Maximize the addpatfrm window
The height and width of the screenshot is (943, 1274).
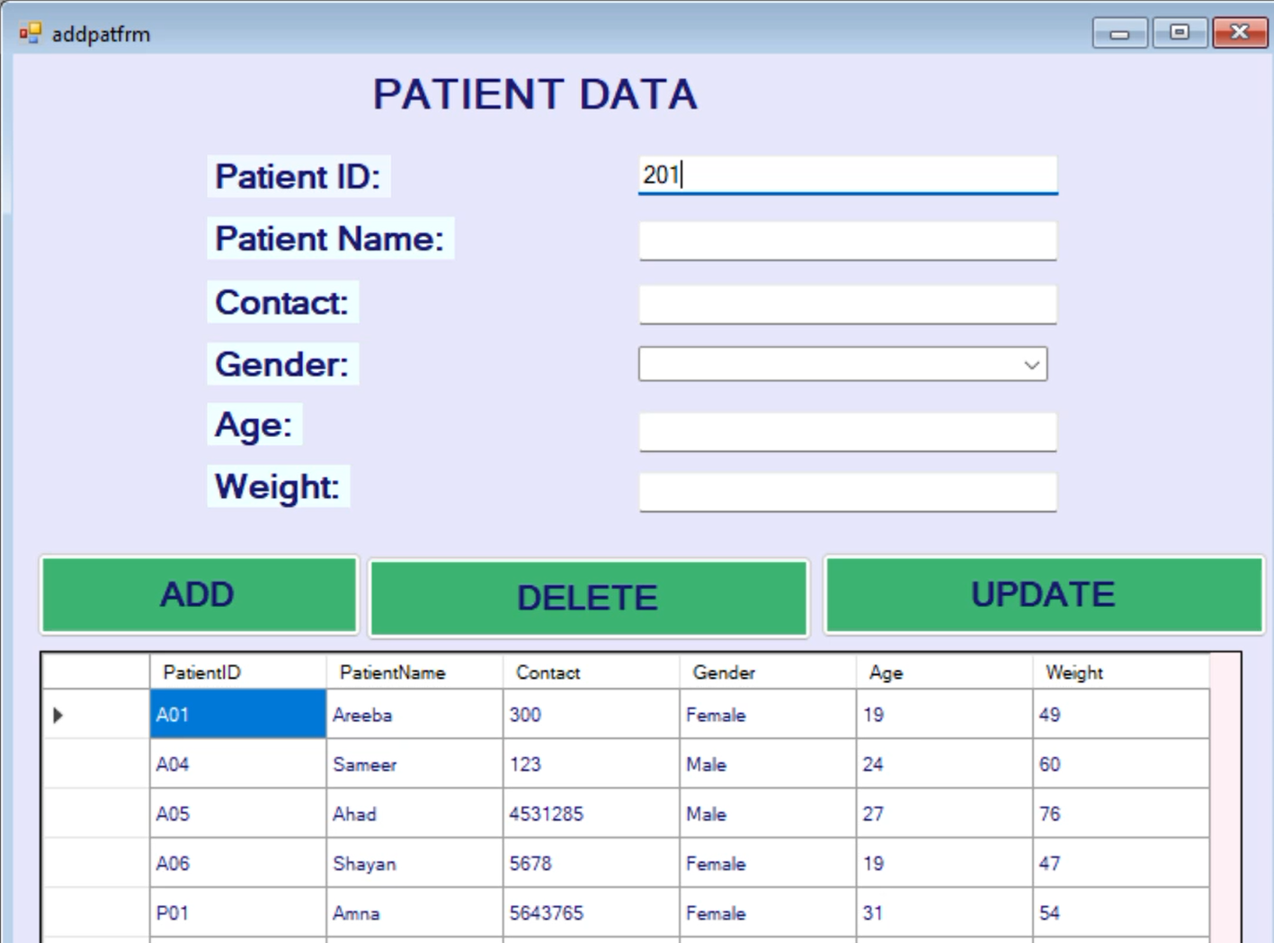tap(1180, 33)
